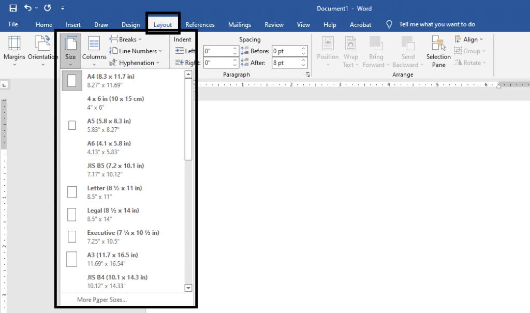Select Letter paper size

(114, 192)
